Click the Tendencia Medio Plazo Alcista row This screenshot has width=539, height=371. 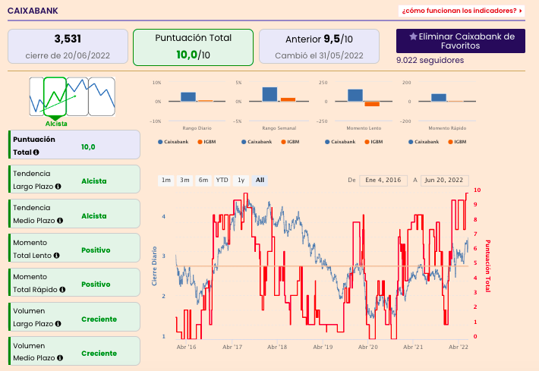click(74, 214)
